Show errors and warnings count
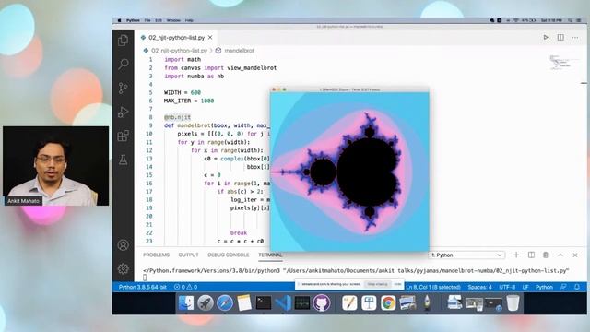 click(x=185, y=287)
